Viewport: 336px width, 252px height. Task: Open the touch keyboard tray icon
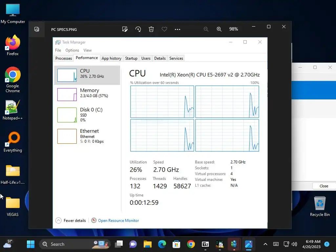276,244
